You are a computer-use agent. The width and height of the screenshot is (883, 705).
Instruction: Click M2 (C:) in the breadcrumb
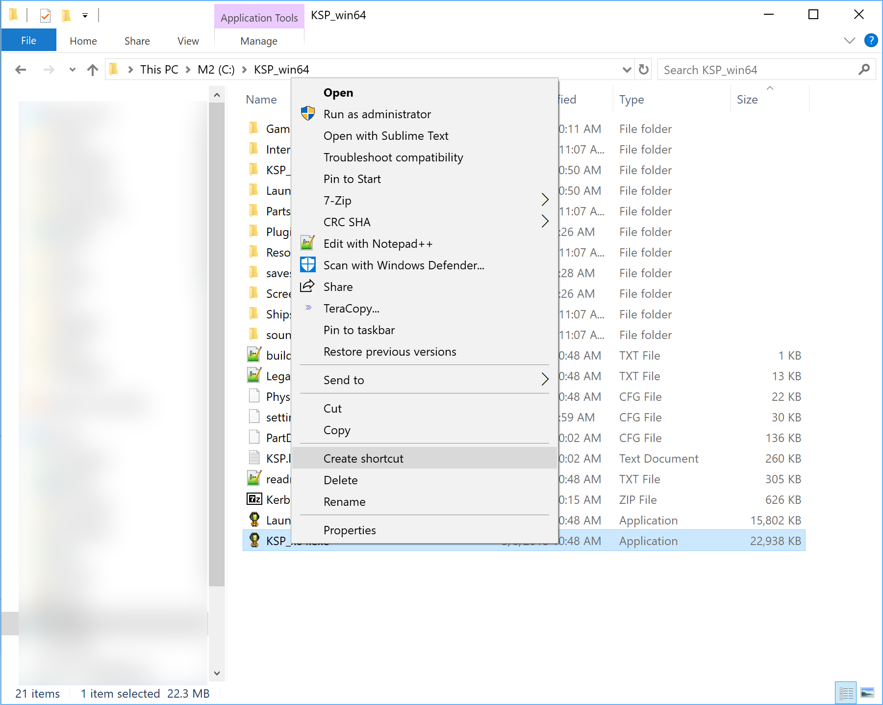(216, 70)
